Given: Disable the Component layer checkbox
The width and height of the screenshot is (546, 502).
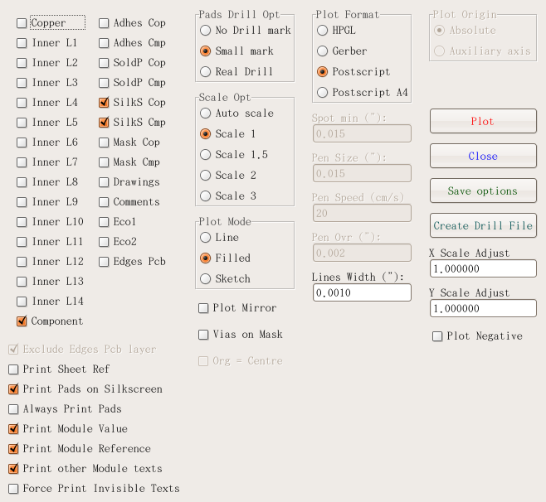Looking at the screenshot, I should click(x=22, y=321).
